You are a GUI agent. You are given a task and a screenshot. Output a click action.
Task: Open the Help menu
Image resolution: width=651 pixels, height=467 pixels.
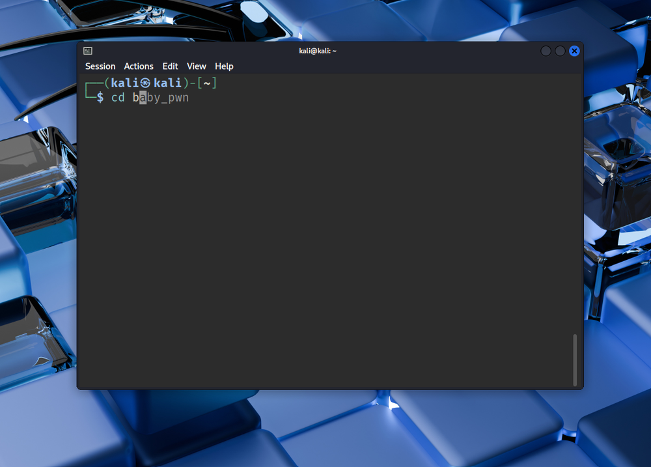[224, 66]
